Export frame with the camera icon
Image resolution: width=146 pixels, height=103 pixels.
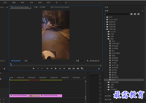[x=78, y=69]
